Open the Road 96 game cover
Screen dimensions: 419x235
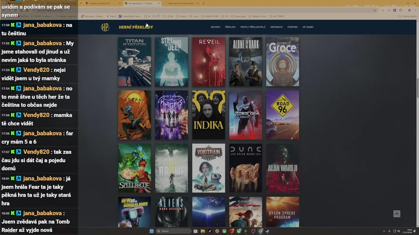(x=282, y=115)
